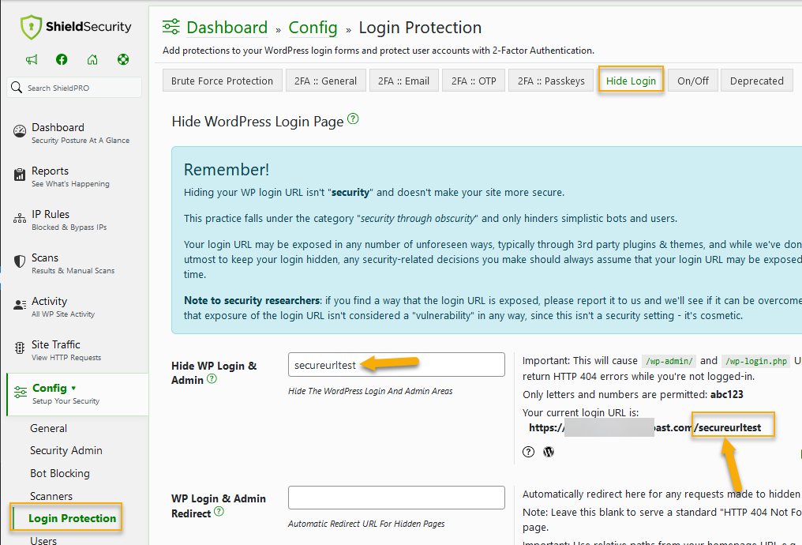Open the megaphone announcements icon
This screenshot has height=545, width=802.
click(x=32, y=59)
